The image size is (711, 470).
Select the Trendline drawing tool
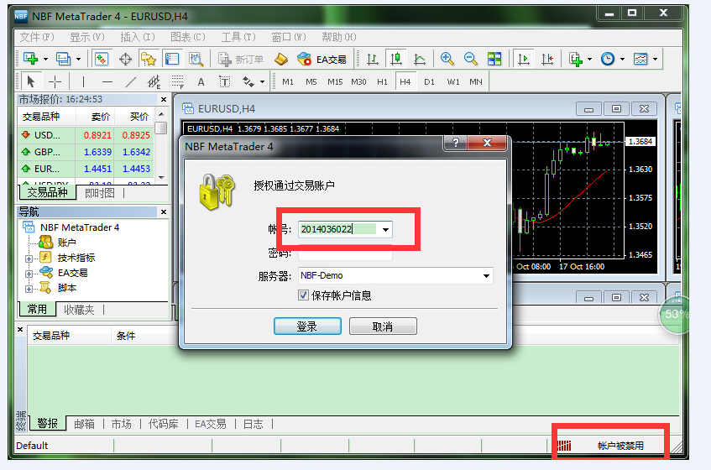131,81
